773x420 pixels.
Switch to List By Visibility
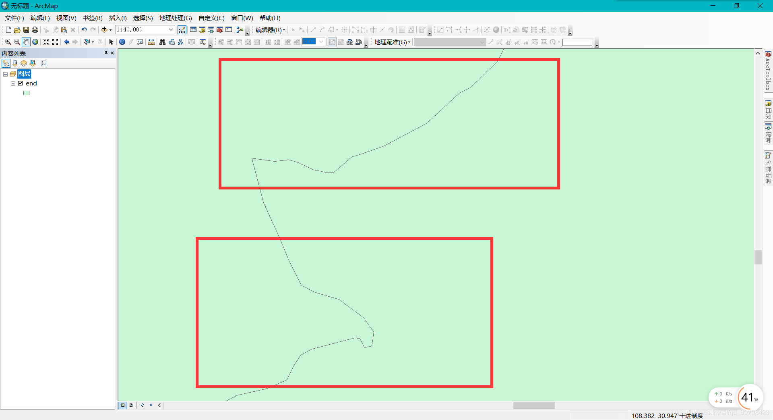[24, 63]
